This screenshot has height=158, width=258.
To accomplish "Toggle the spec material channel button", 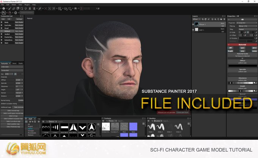I will 242,48.
